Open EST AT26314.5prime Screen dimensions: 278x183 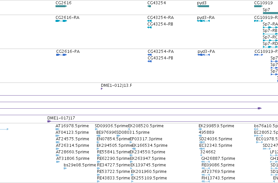[x=72, y=145]
